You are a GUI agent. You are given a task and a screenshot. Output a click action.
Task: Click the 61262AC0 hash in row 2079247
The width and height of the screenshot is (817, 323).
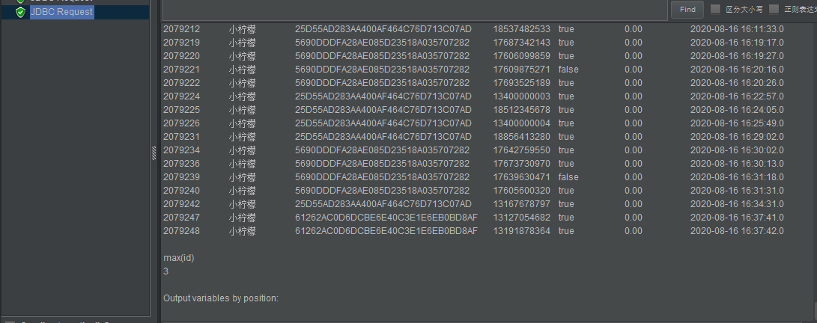click(x=386, y=218)
